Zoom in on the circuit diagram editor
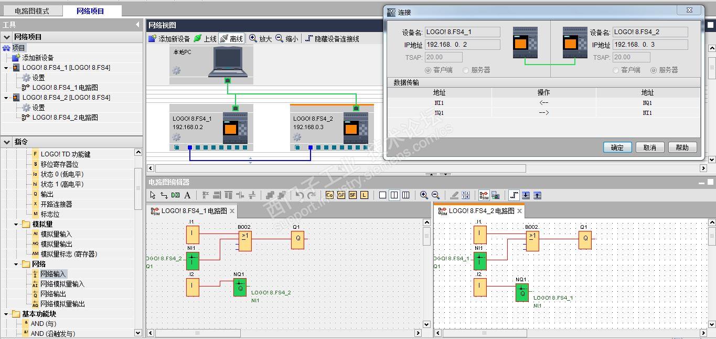Viewport: 716px width, 339px height. [424, 195]
